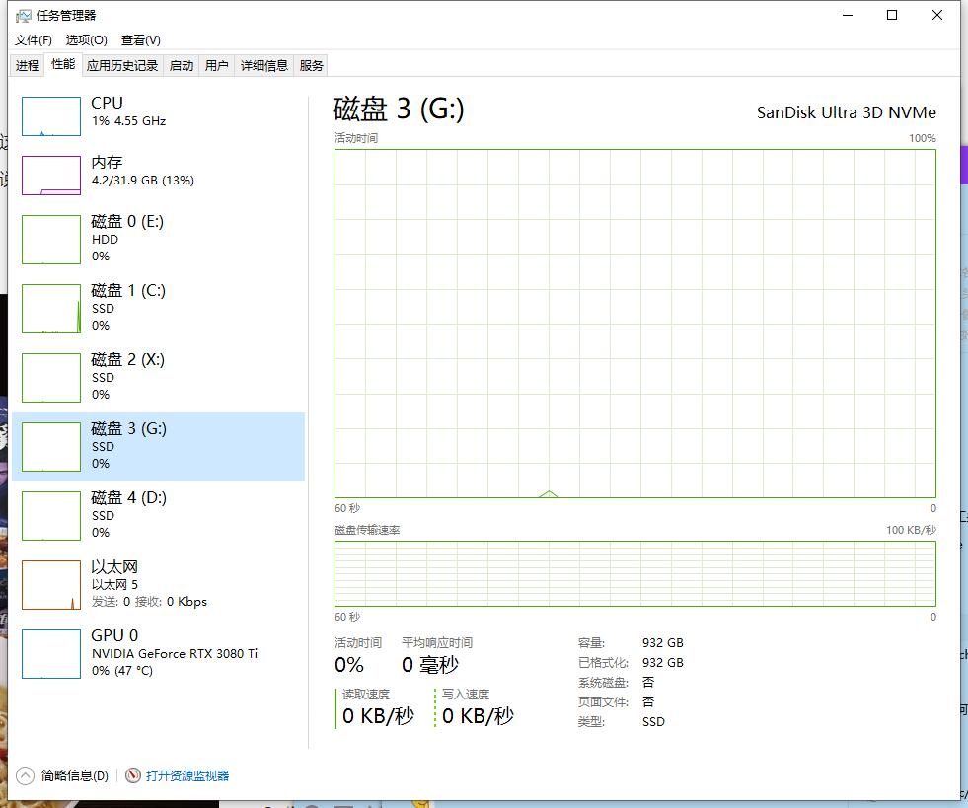Switch to the 进程 tab
Image resolution: width=968 pixels, height=808 pixels.
(x=28, y=66)
